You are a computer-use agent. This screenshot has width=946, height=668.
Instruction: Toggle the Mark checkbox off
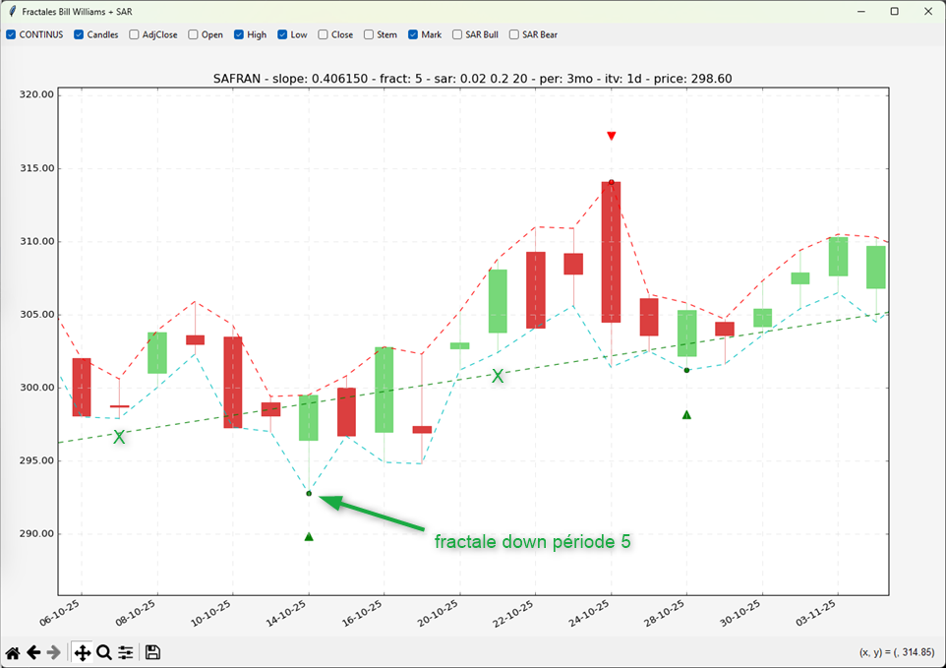[413, 34]
